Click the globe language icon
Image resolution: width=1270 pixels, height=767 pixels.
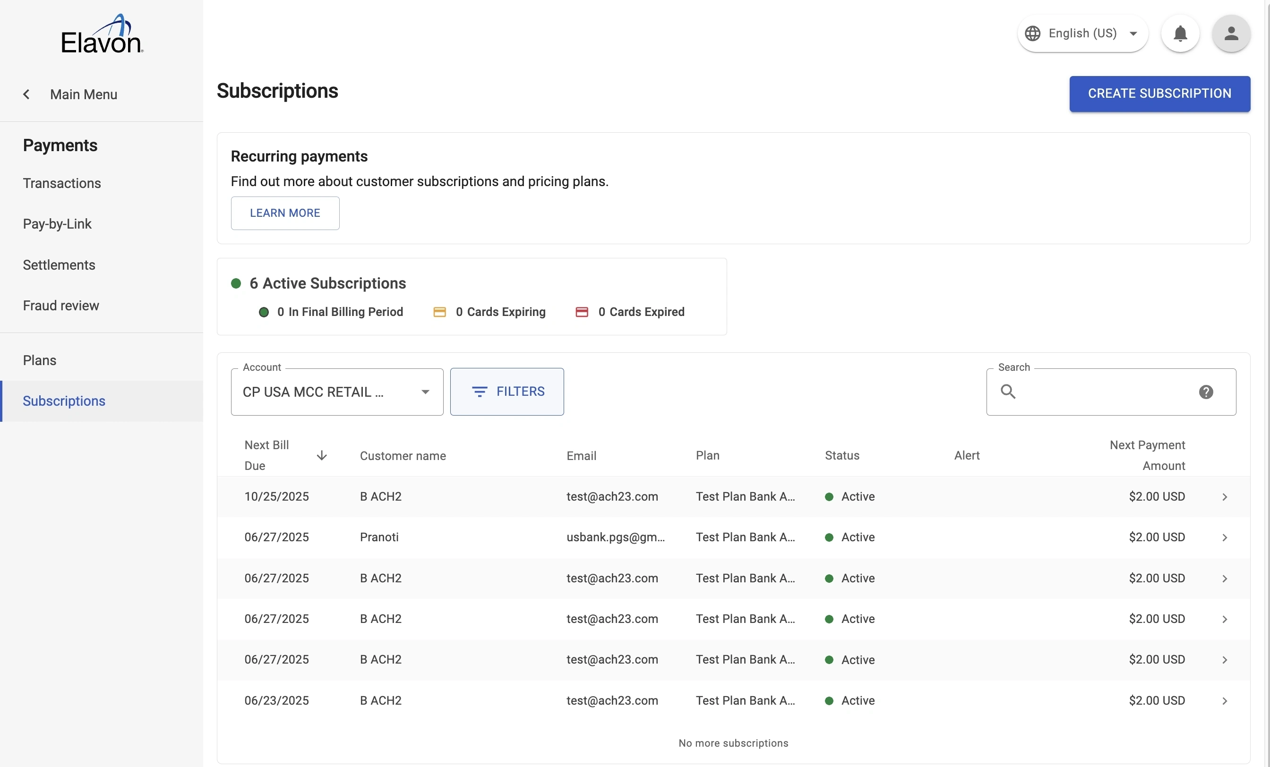click(1032, 34)
